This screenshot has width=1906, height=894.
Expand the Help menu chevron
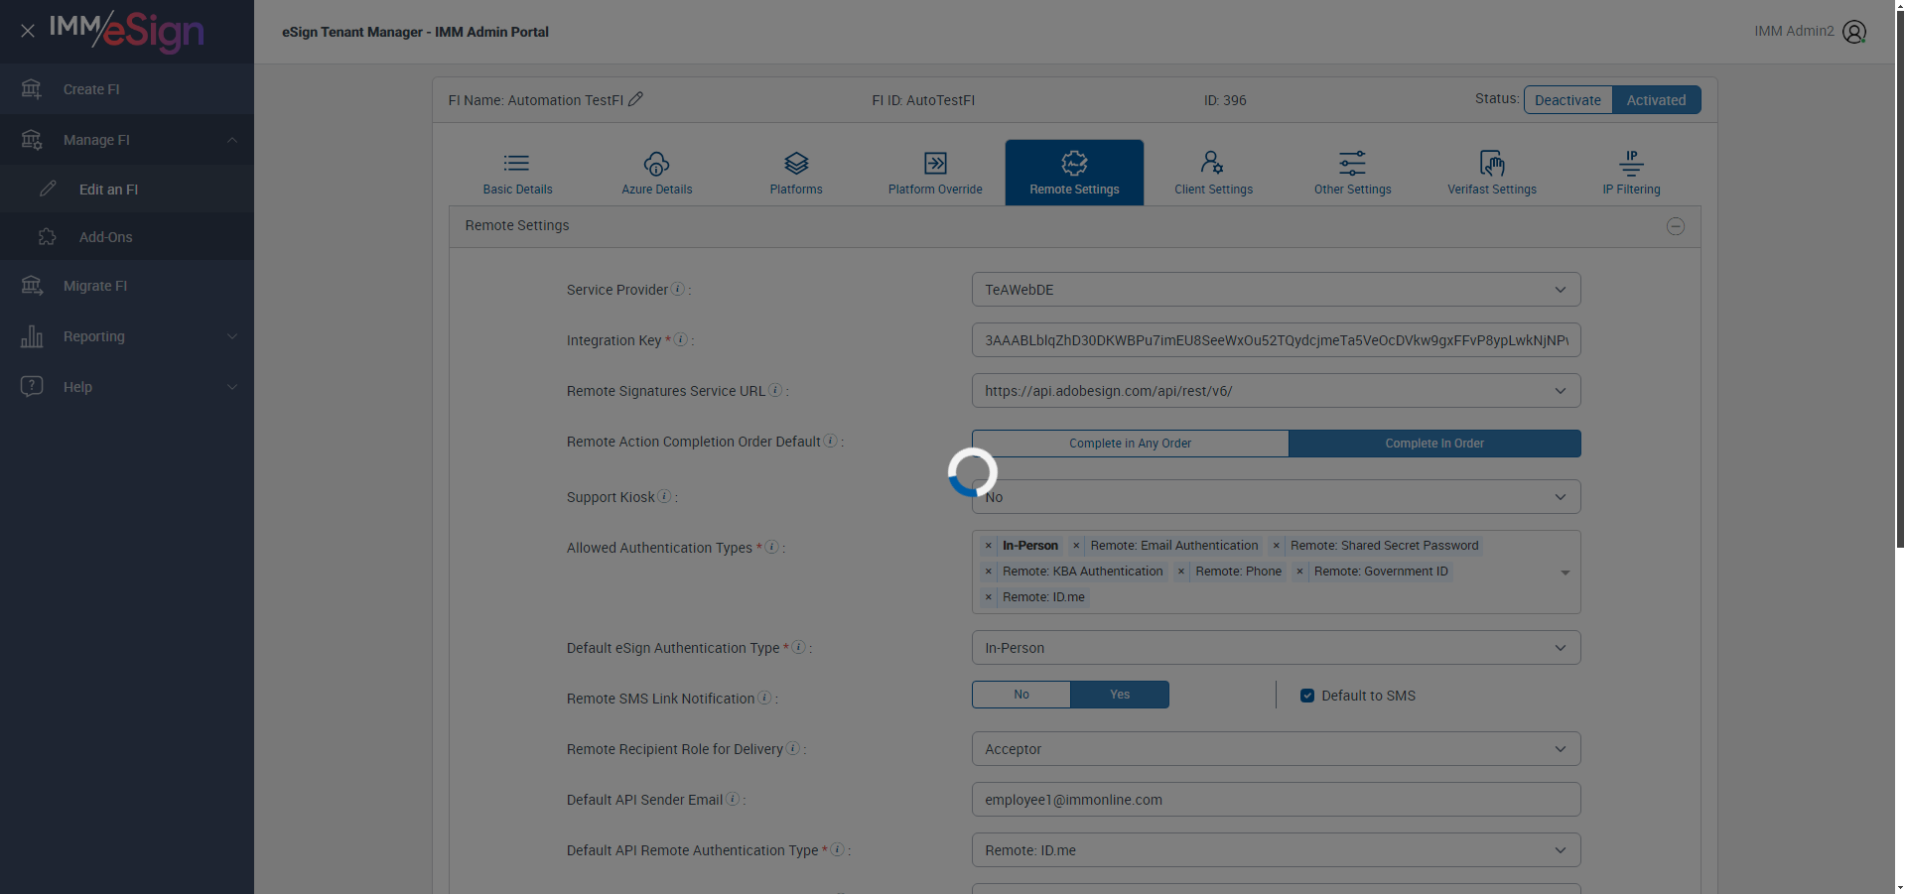click(232, 387)
